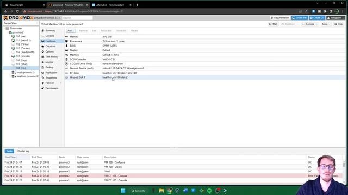348x195 pixels.
Task: Open the Monitor section
Action: click(49, 62)
